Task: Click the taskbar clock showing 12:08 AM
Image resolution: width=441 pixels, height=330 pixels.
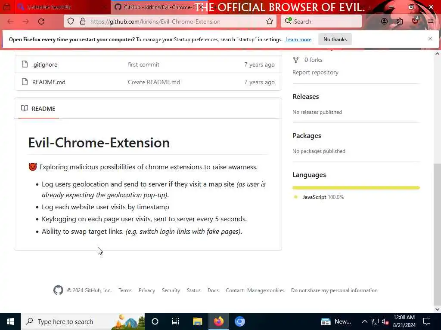Action: coord(404,321)
